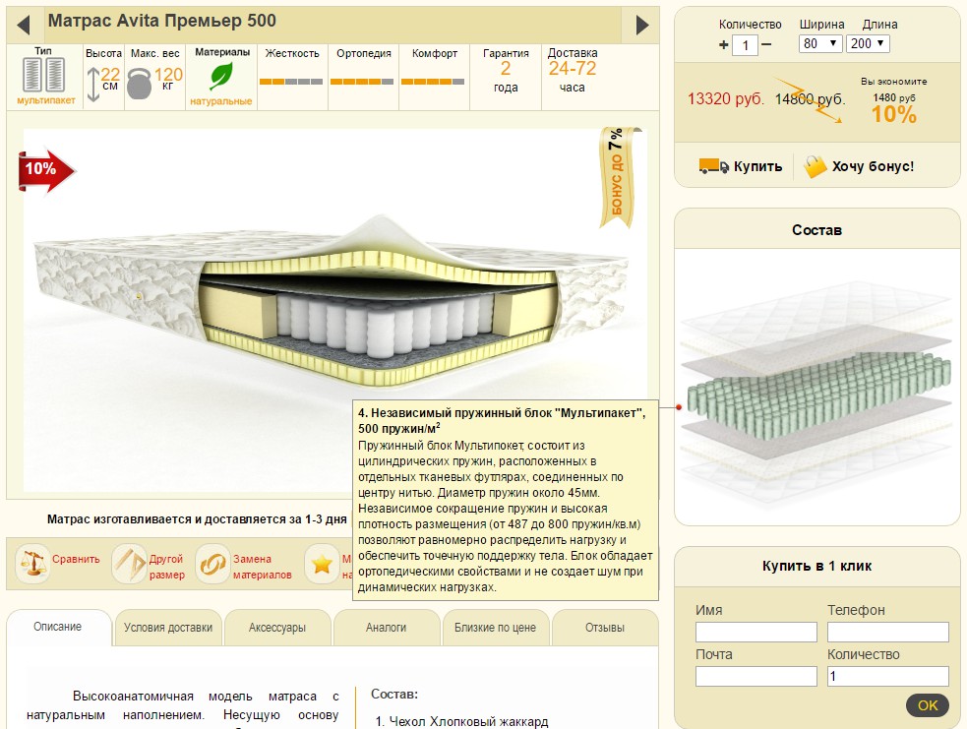The image size is (967, 729).
Task: Click the red marker dot on composition diagram
Action: 679,407
